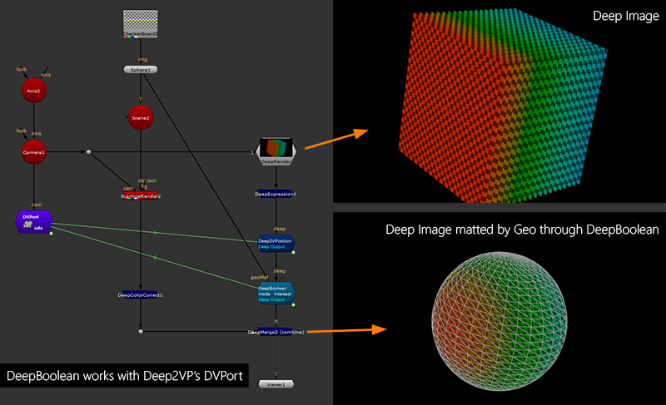
Task: Select the Axis2 node
Action: 33,91
